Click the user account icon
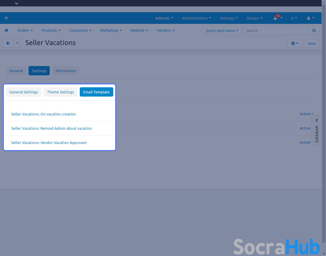Viewport: 326px width, 256px height. pyautogui.click(x=309, y=18)
